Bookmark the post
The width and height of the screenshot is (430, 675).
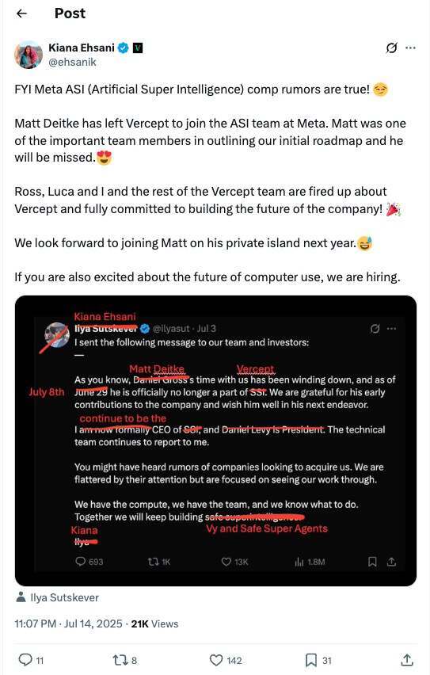(318, 660)
